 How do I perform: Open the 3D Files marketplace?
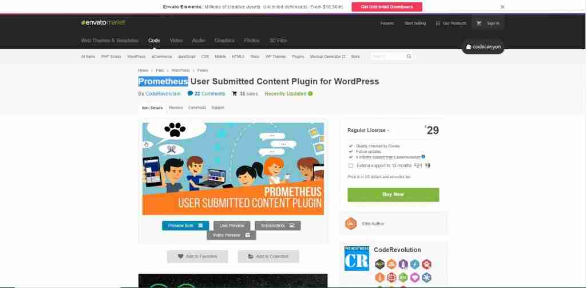[x=279, y=41]
